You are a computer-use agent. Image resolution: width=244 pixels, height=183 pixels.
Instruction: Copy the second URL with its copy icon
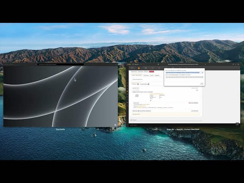(202, 77)
